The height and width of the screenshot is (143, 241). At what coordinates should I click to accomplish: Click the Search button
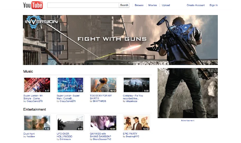coord(124,5)
